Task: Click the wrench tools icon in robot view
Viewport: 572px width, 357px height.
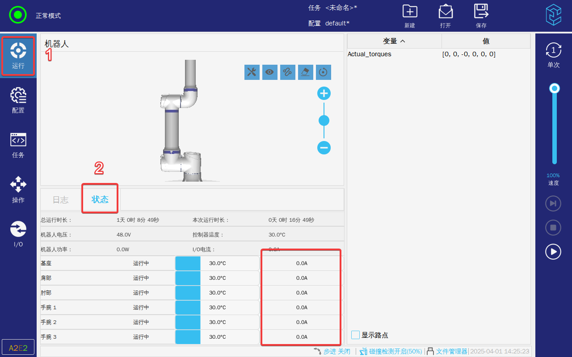Action: (252, 72)
